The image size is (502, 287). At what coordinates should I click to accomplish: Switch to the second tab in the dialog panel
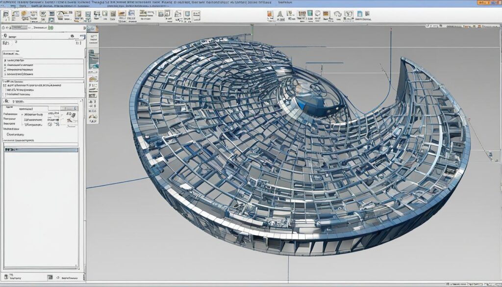[x=25, y=108]
